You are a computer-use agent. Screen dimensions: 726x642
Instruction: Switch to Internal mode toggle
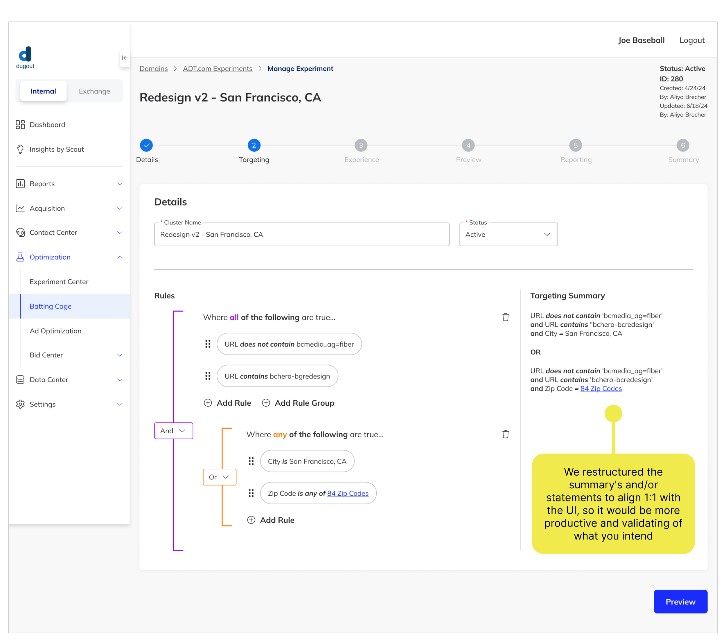(43, 91)
